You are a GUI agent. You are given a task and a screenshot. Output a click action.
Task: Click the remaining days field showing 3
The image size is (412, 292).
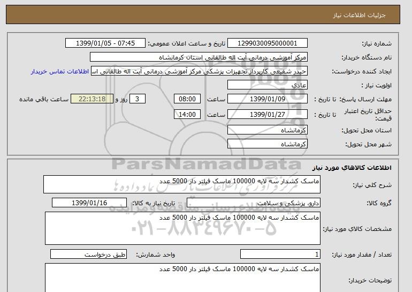137,99
